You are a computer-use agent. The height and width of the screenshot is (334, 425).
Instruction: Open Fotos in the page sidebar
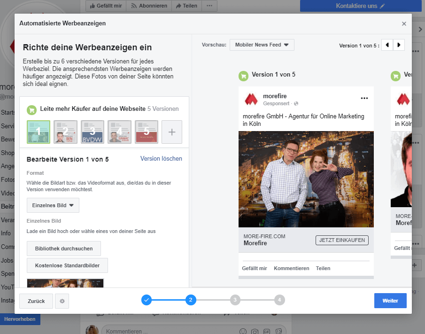tap(8, 180)
